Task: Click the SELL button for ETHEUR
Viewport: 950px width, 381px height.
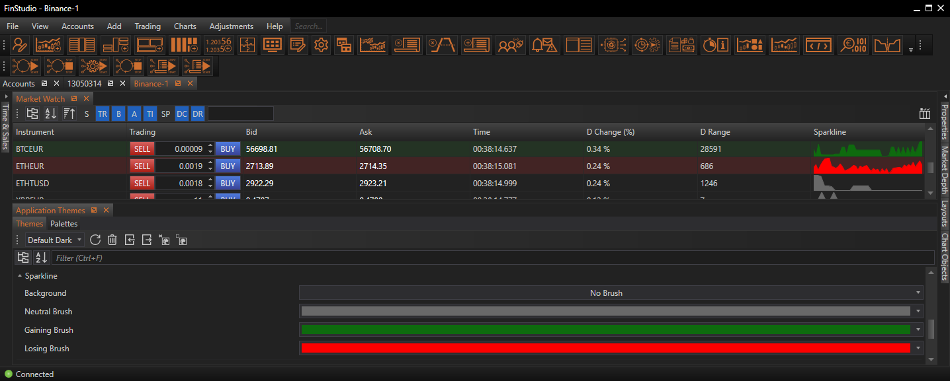Action: click(x=142, y=166)
